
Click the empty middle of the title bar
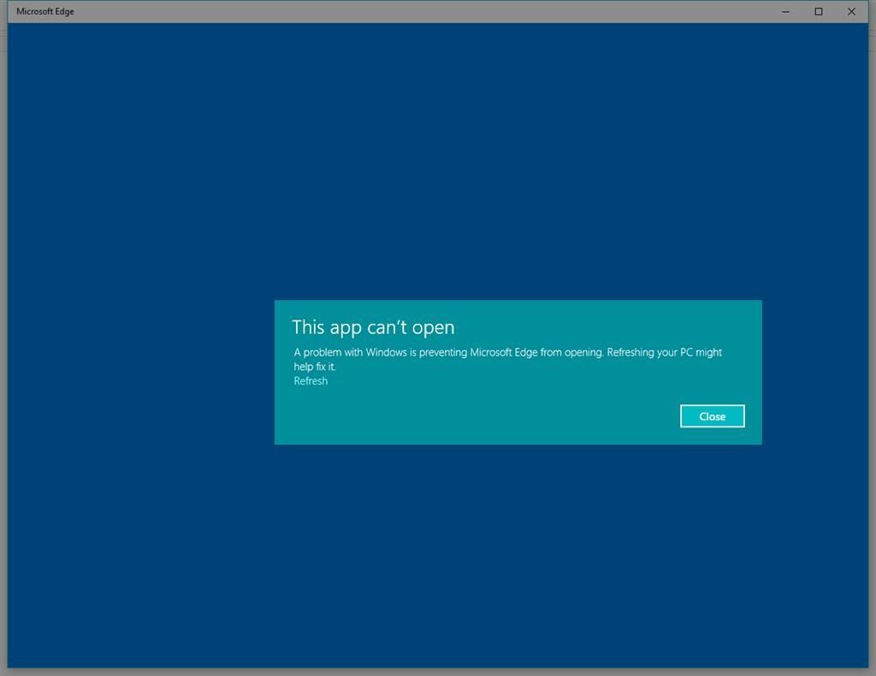pos(428,12)
